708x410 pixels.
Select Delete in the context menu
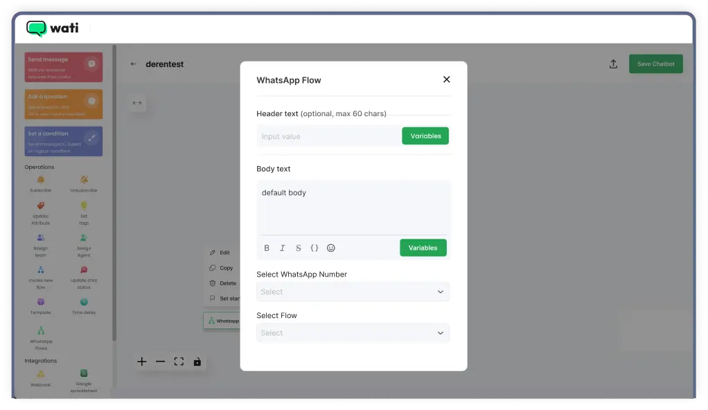pos(222,283)
